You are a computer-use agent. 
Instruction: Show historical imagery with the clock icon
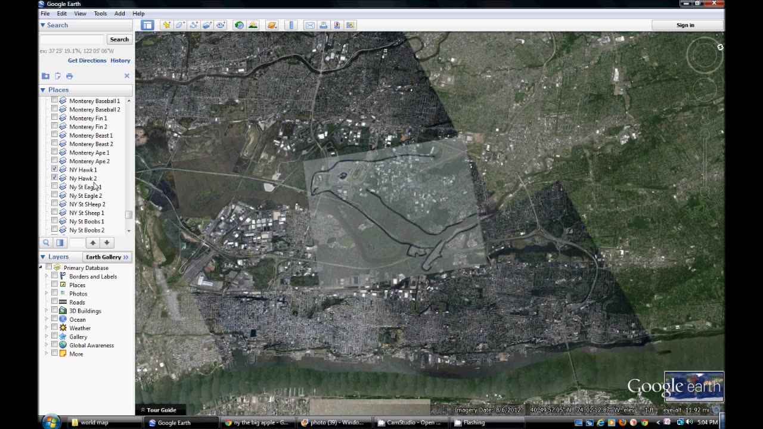pyautogui.click(x=239, y=25)
